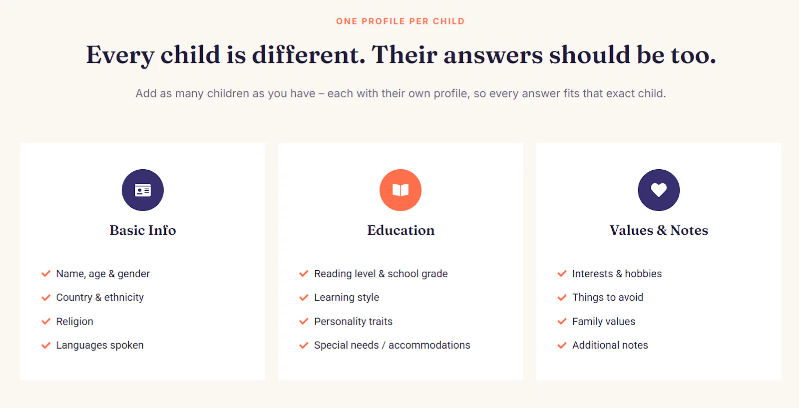Click the Family values list item
799x408 pixels.
[604, 322]
